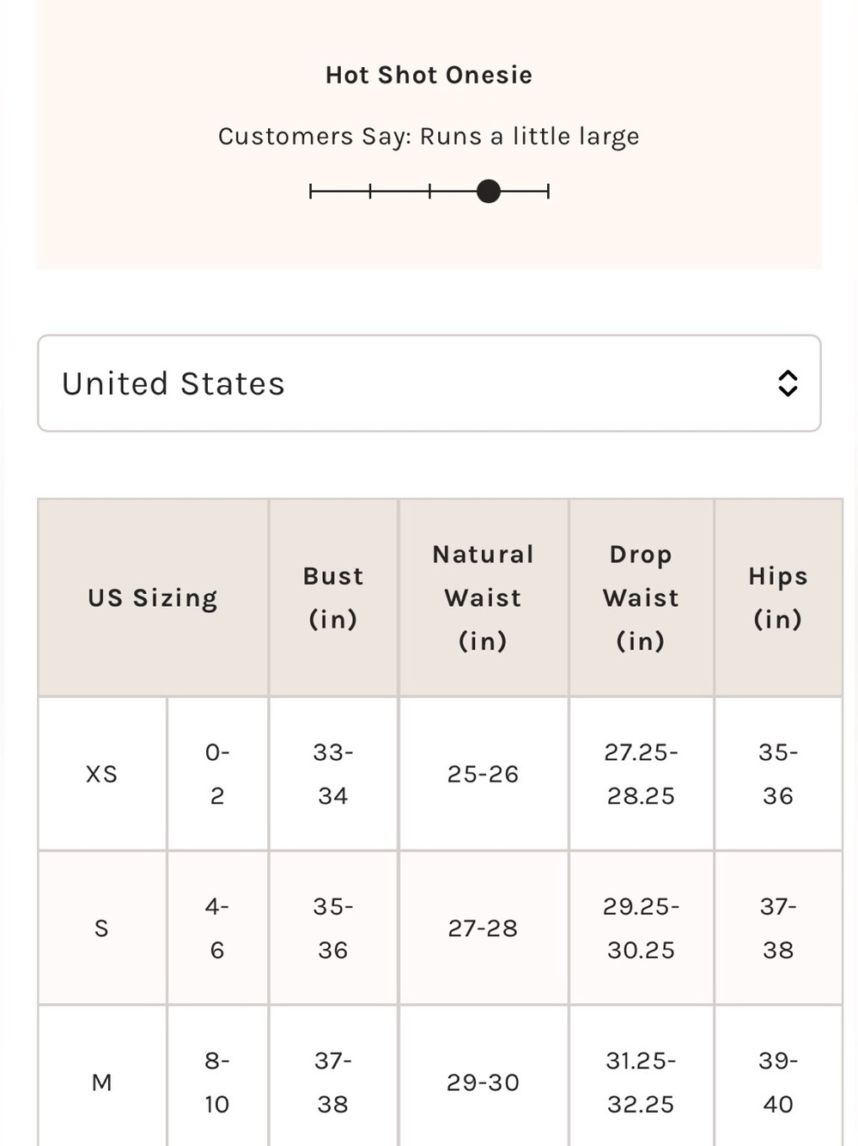The width and height of the screenshot is (858, 1146).
Task: Select the US Sizing header cell
Action: pos(153,598)
